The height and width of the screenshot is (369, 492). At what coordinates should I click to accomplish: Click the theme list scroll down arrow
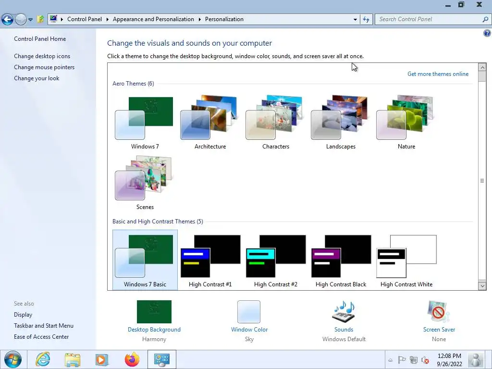[482, 285]
